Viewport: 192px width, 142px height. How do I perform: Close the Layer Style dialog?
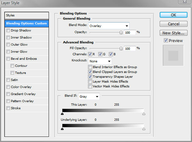(185, 2)
